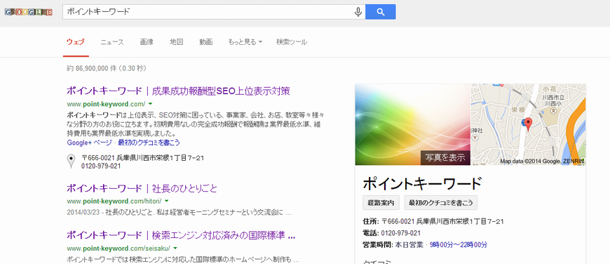This screenshot has width=610, height=264.
Task: Click the 電話 number in the panel
Action: (x=400, y=233)
